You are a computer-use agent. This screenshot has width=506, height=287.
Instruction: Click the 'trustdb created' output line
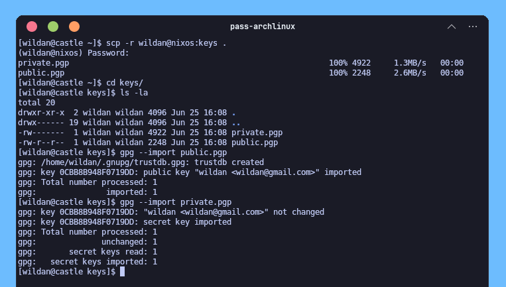pos(141,162)
